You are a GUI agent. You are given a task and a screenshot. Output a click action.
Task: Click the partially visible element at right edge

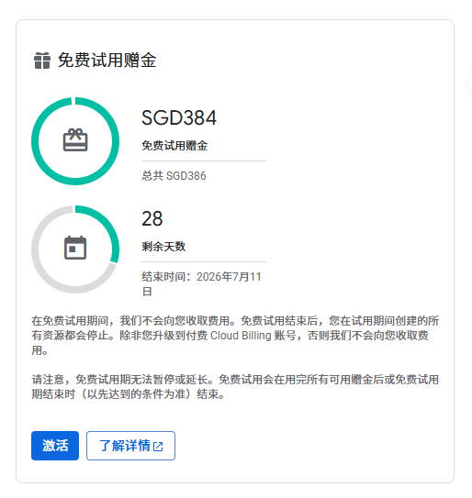[x=469, y=84]
